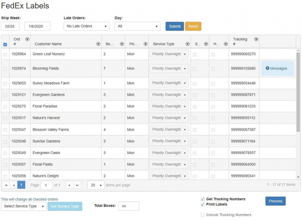Check the row for order 1029349
The width and height of the screenshot is (302, 220).
coord(5,154)
